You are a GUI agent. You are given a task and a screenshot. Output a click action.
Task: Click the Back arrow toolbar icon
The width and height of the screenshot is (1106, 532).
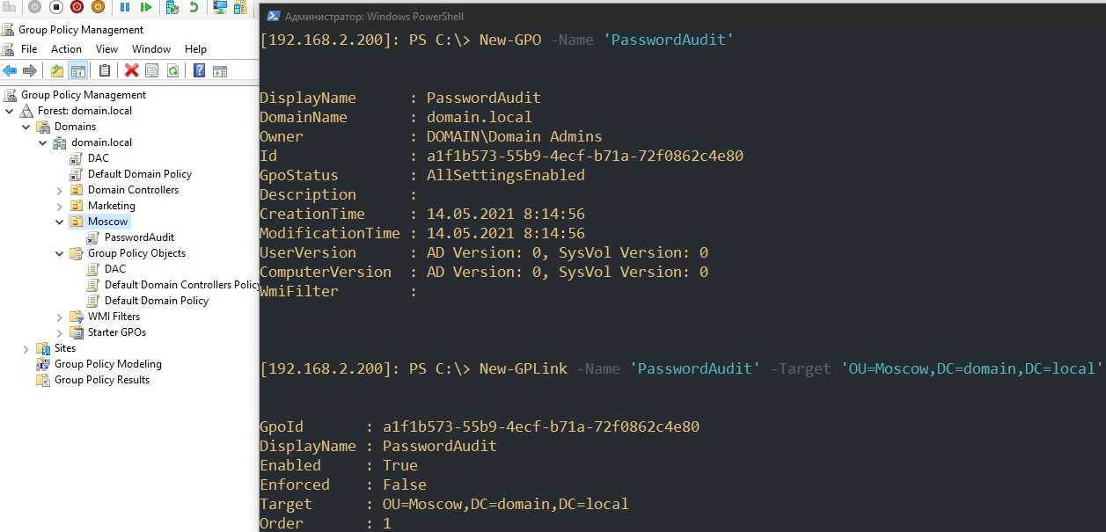tap(10, 71)
